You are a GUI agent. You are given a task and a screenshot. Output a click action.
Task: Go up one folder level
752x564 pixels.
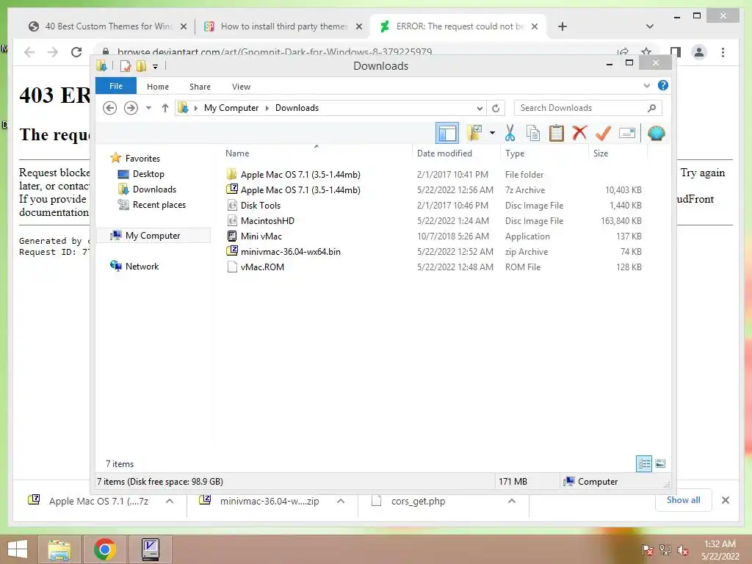[165, 108]
